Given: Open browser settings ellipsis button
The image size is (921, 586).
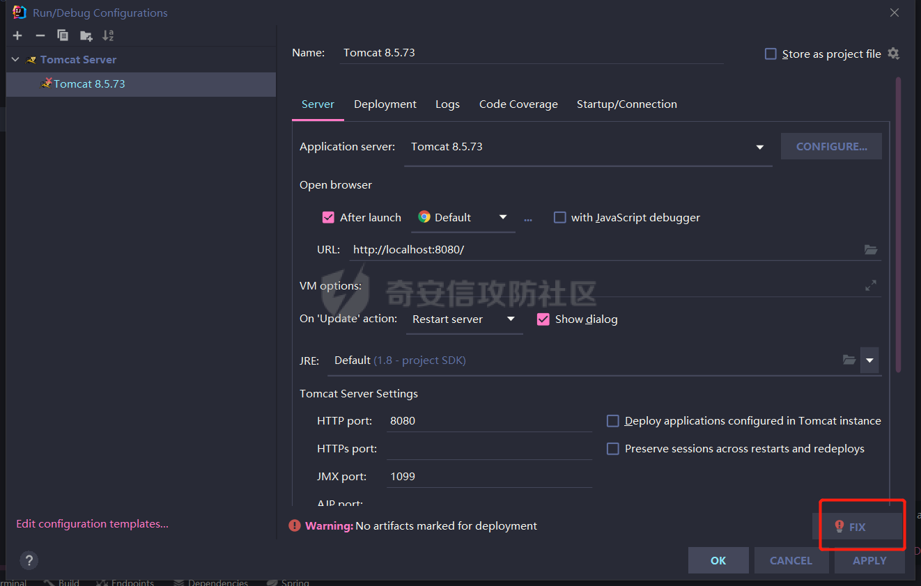Looking at the screenshot, I should [x=528, y=218].
